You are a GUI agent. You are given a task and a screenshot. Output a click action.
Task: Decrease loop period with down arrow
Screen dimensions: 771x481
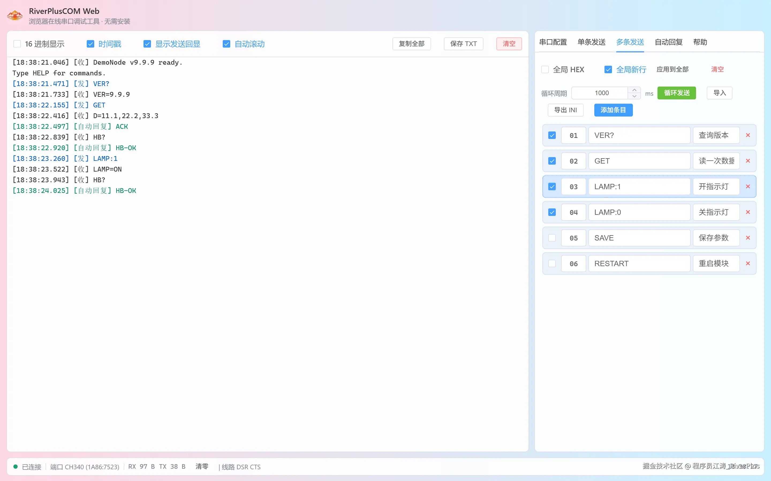pos(634,96)
